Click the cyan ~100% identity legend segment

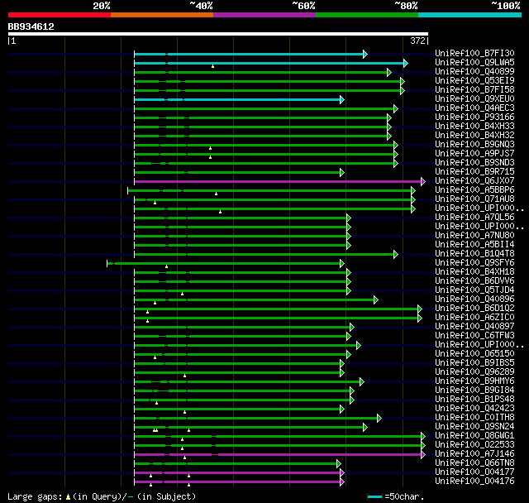click(469, 15)
